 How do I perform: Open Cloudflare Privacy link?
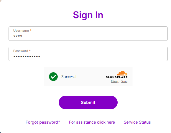tap(115, 81)
